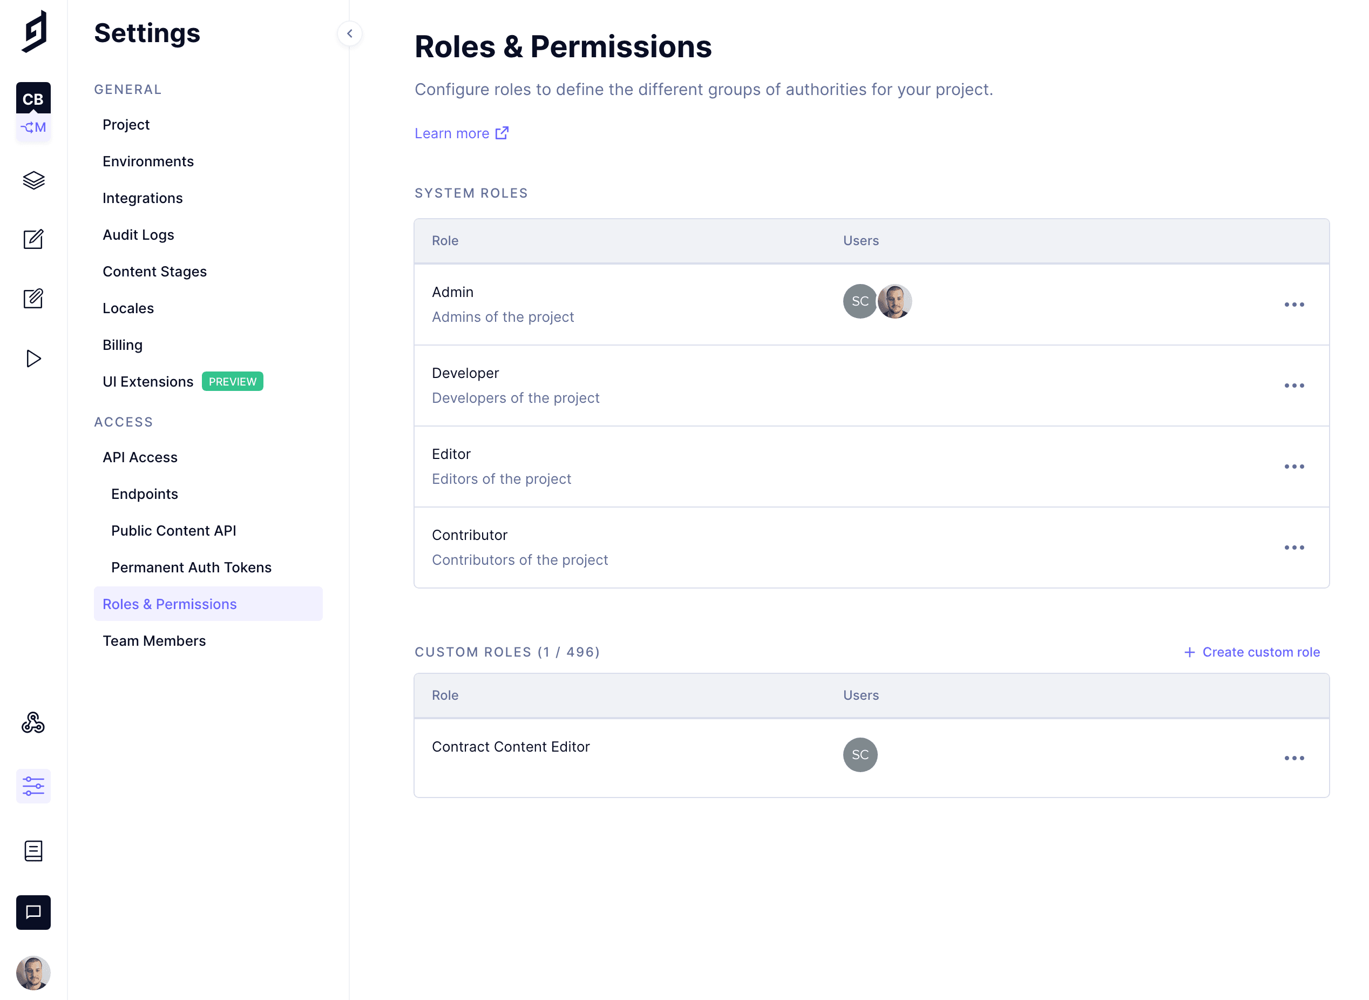Open the Documentation book icon
The image size is (1369, 1000).
[33, 851]
